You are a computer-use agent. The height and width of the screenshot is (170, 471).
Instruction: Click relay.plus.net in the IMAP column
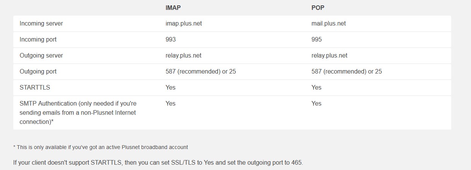click(183, 55)
